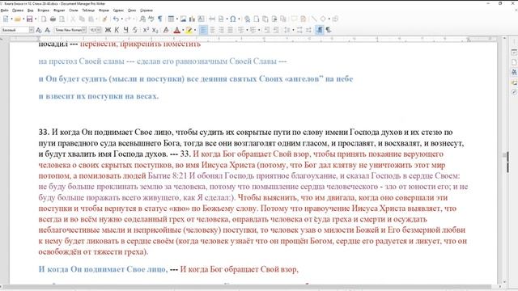Click the text "и взвесит их поступки на весах."
Image resolution: width=518 pixels, height=291 pixels.
[99, 96]
